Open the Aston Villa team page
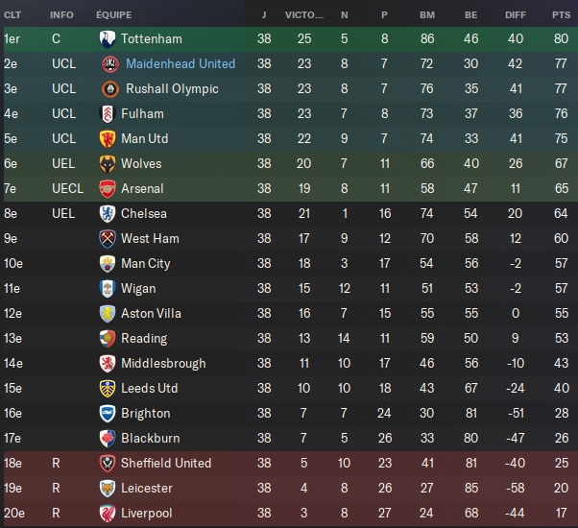This screenshot has width=578, height=528. [151, 313]
